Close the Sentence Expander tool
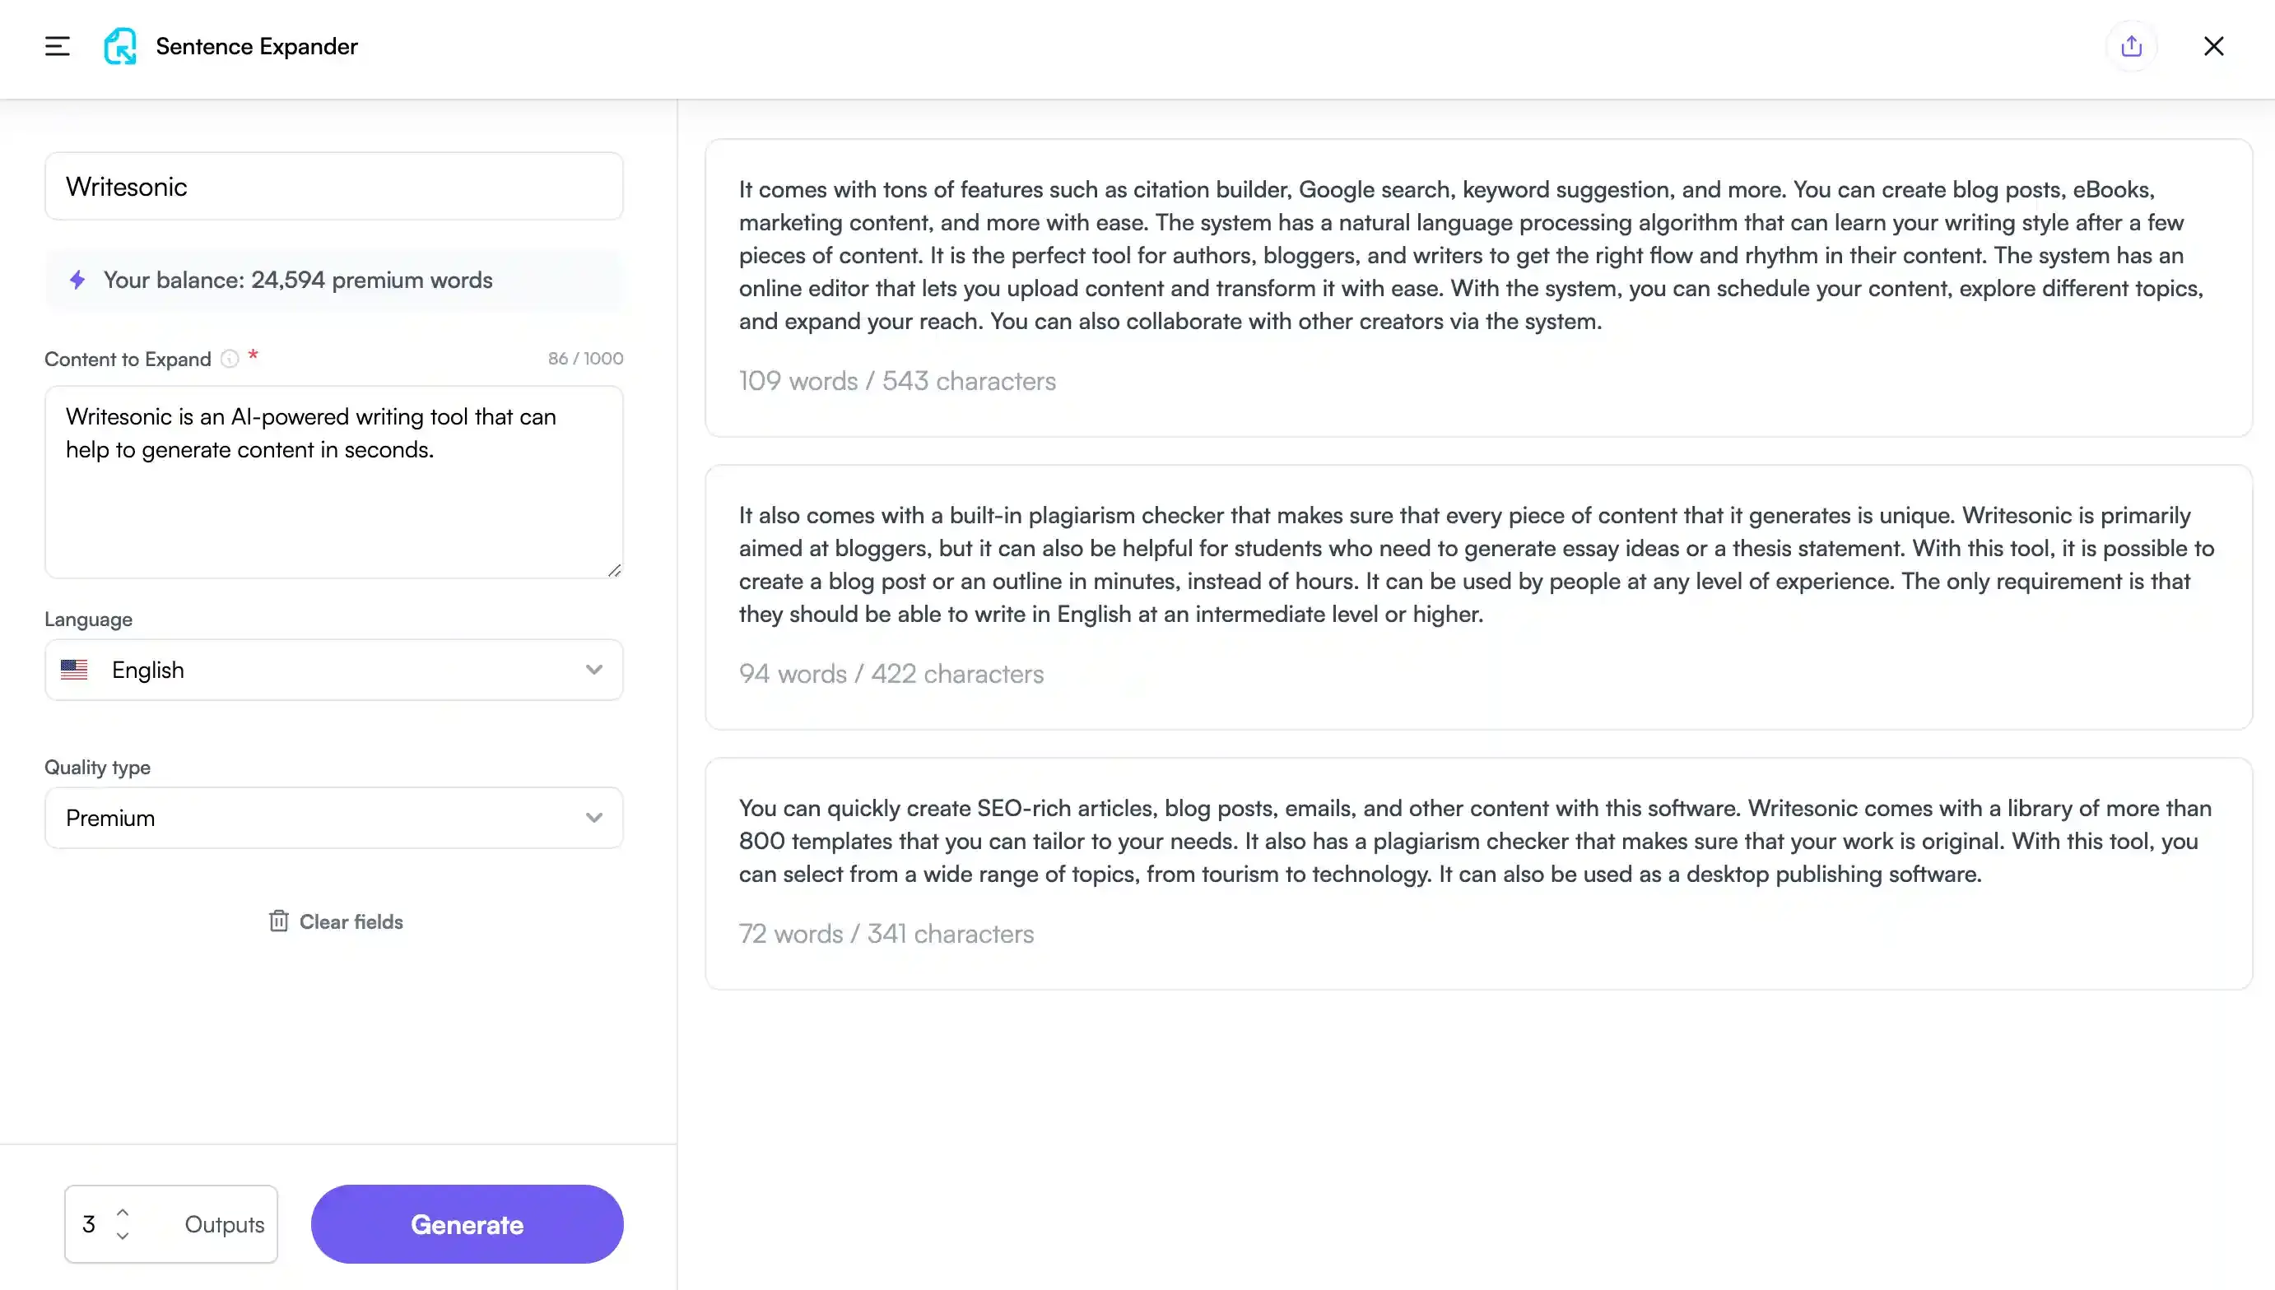2275x1290 pixels. [2214, 46]
